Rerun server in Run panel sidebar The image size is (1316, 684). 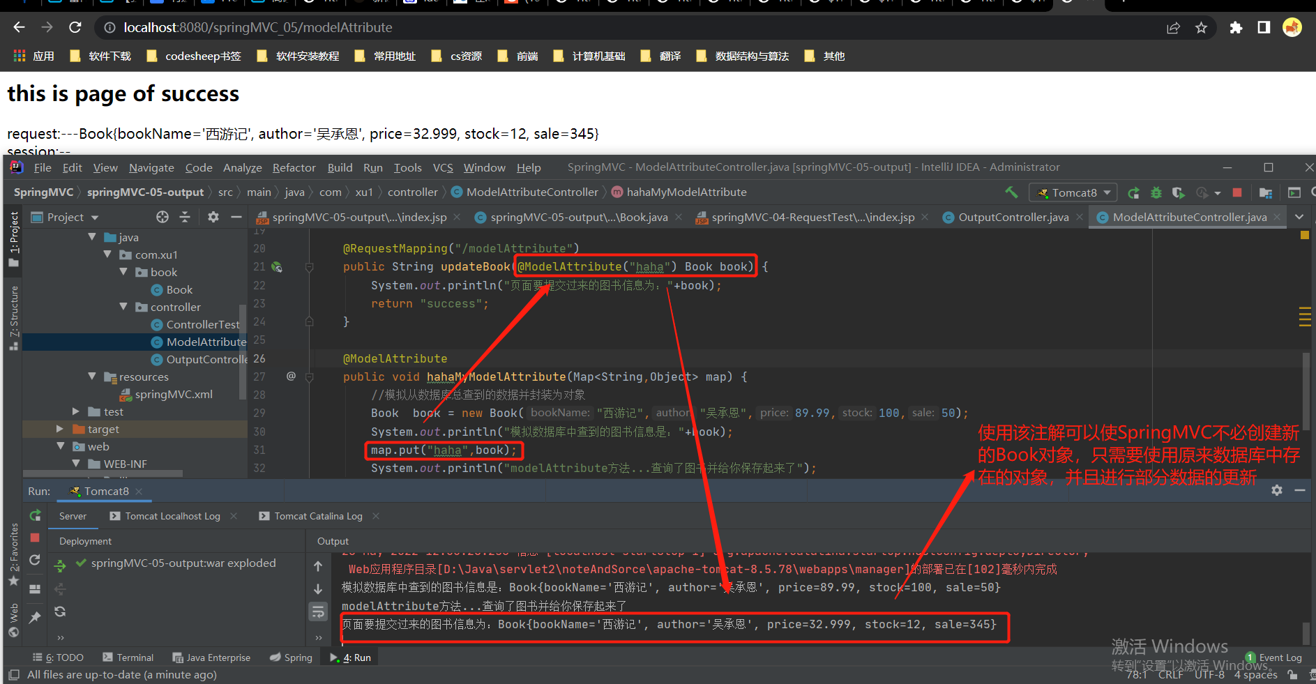(x=35, y=515)
